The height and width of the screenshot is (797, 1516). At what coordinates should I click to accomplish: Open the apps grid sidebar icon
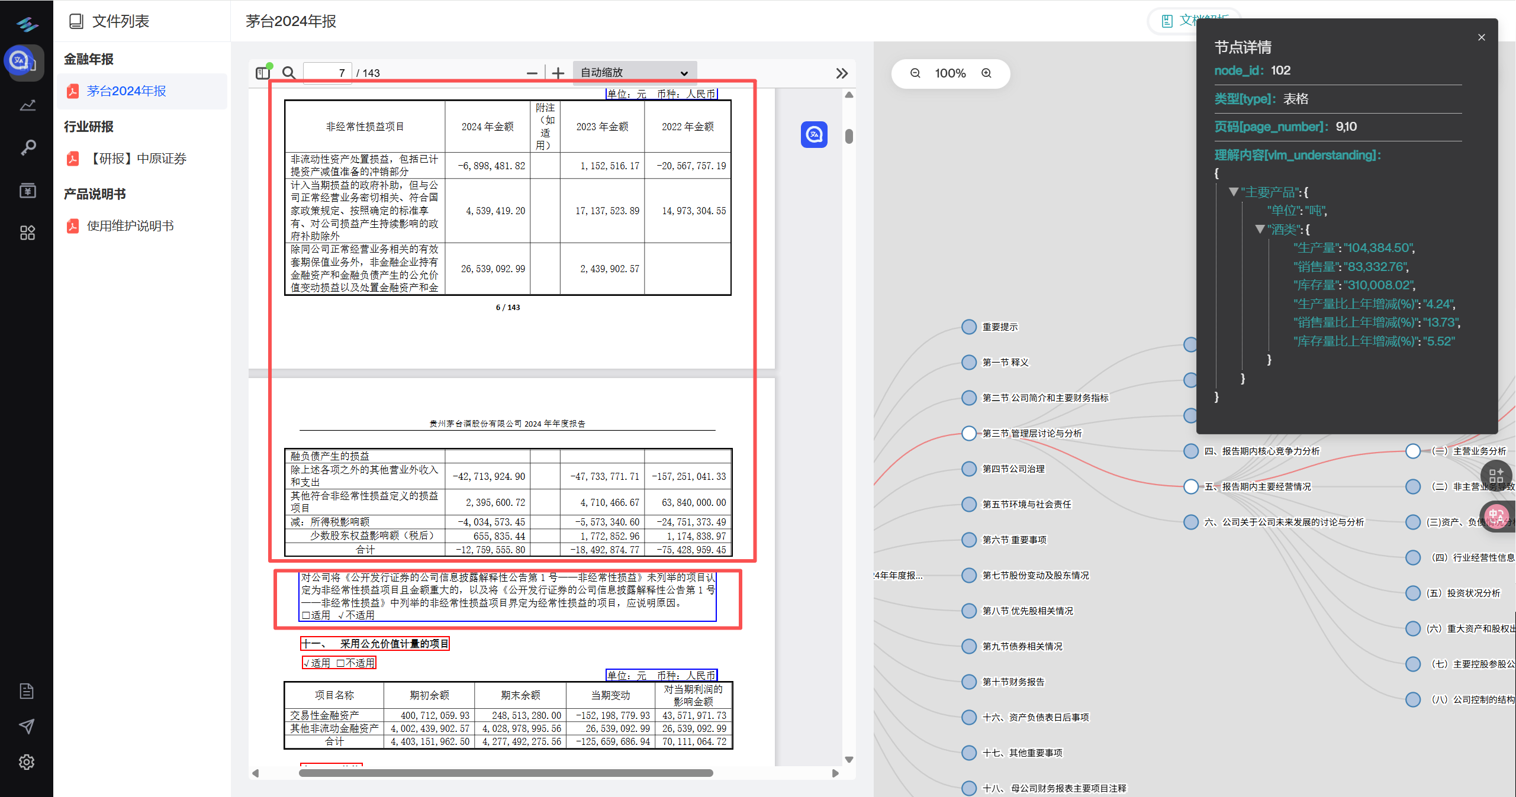pos(27,233)
